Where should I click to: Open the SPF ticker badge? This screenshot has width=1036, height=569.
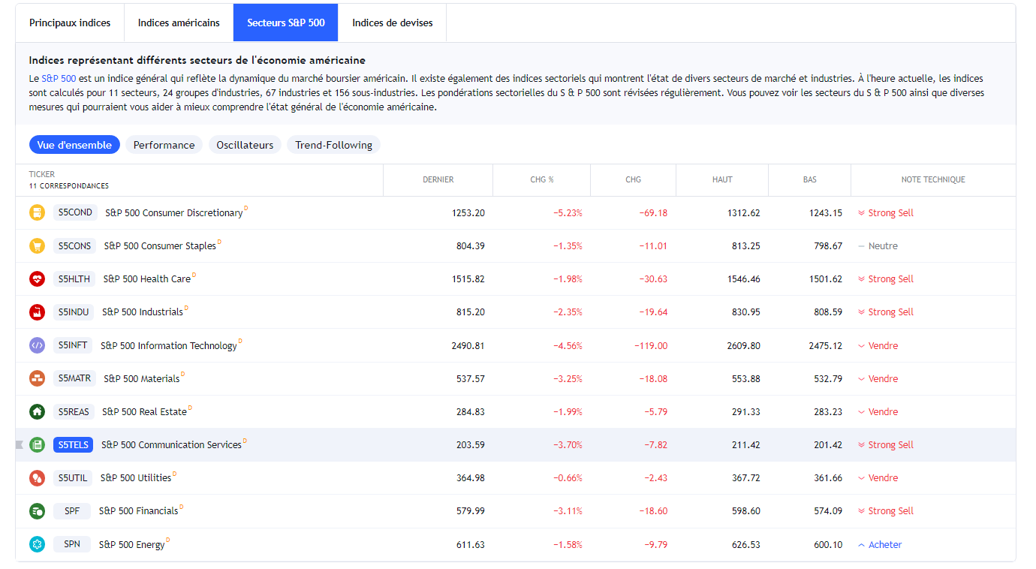coord(72,511)
